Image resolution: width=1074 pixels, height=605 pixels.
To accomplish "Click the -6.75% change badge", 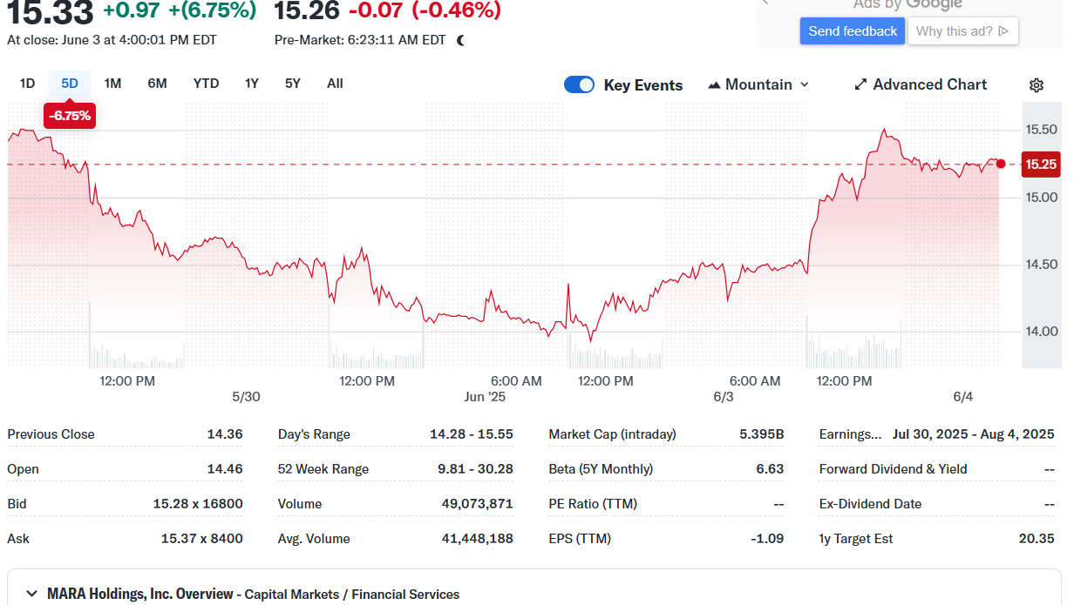I will tap(70, 116).
